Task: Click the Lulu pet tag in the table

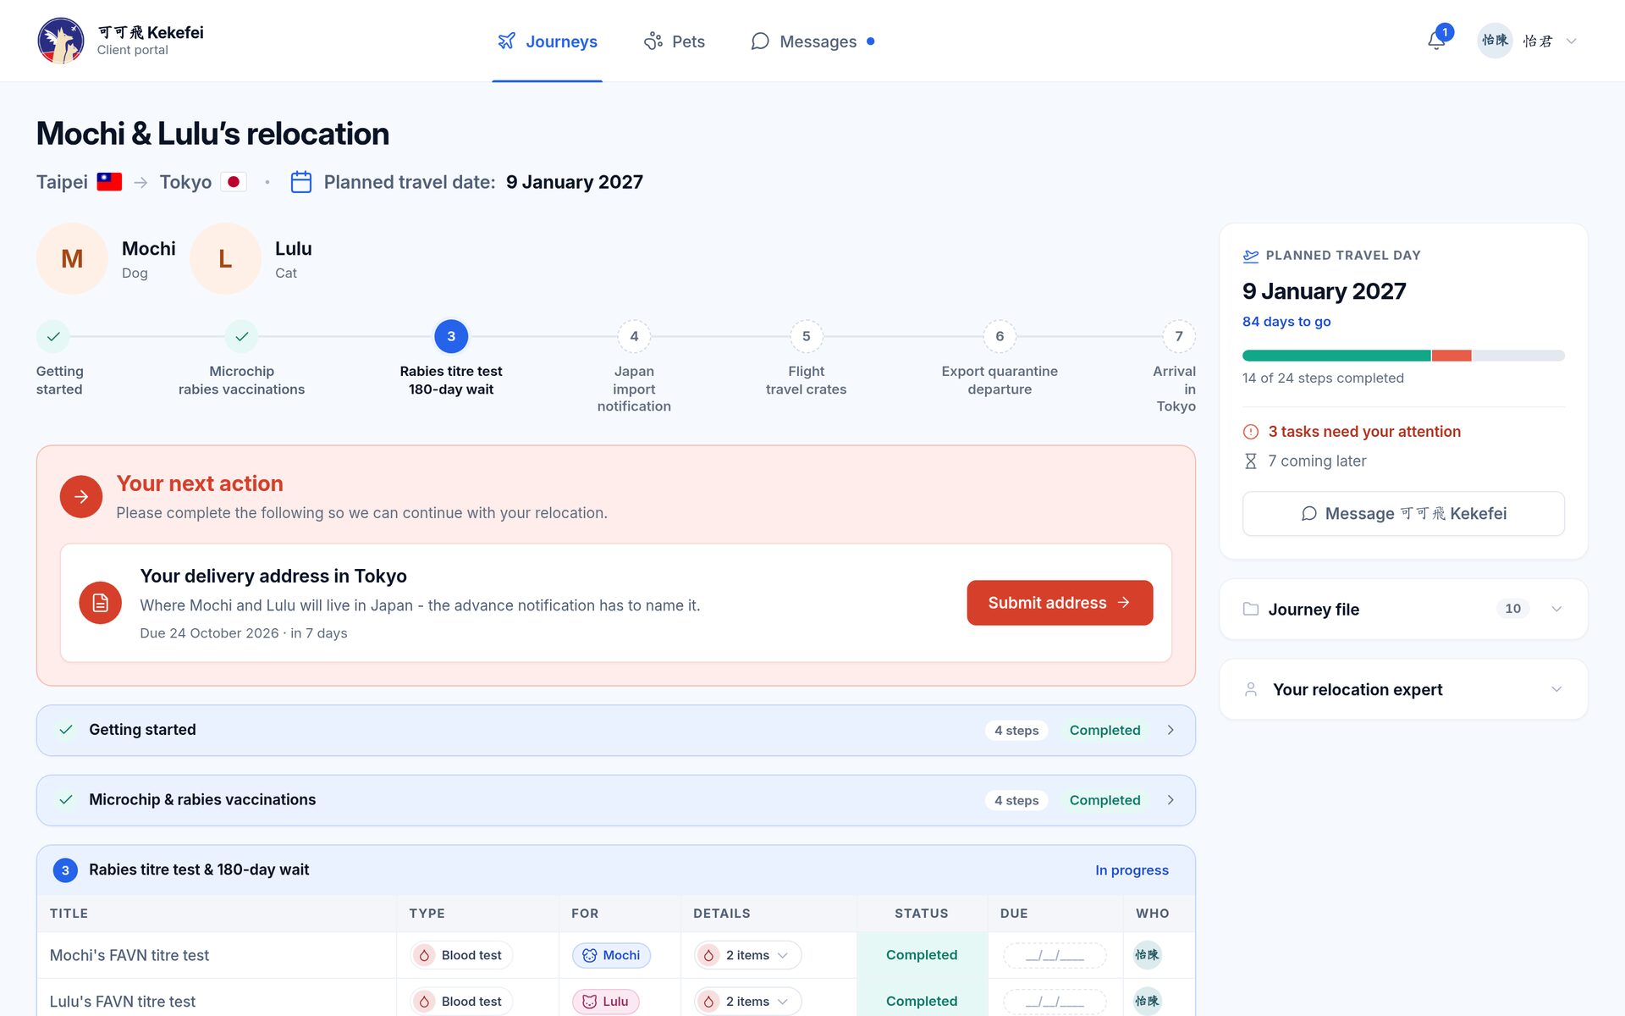Action: [606, 1001]
